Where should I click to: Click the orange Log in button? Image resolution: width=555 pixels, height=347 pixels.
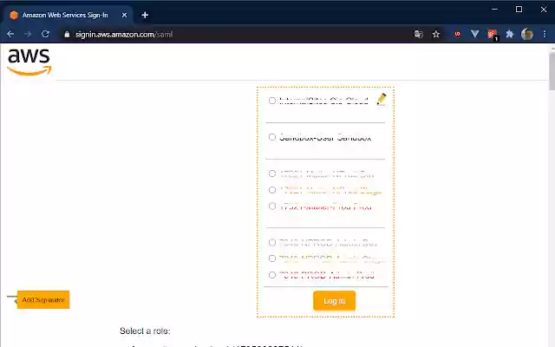point(334,301)
